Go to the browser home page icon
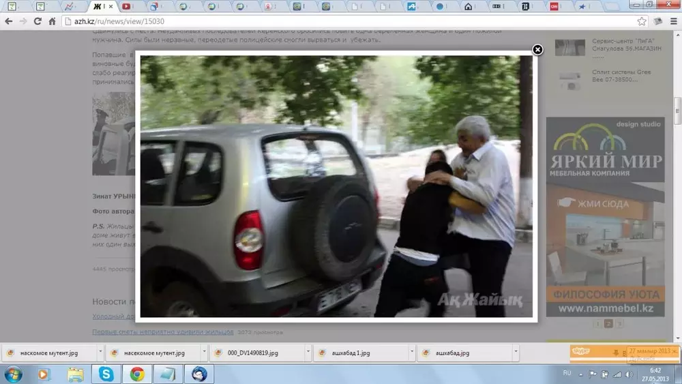The image size is (682, 384). coord(52,21)
